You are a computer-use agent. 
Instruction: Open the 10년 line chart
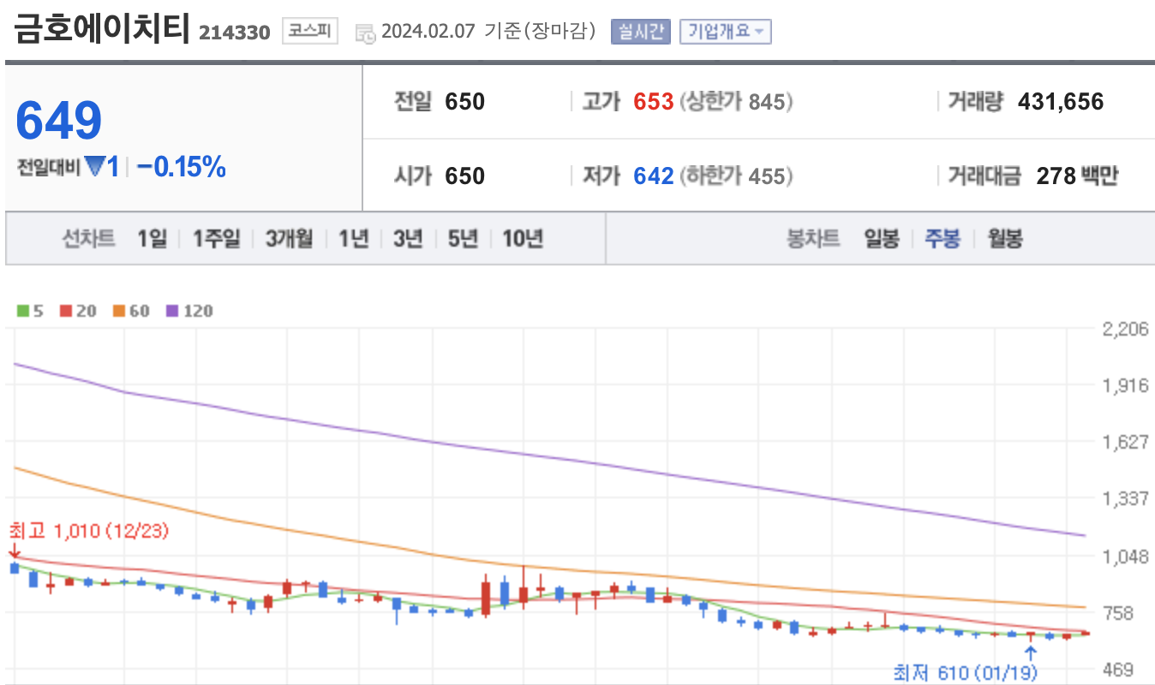tap(523, 238)
